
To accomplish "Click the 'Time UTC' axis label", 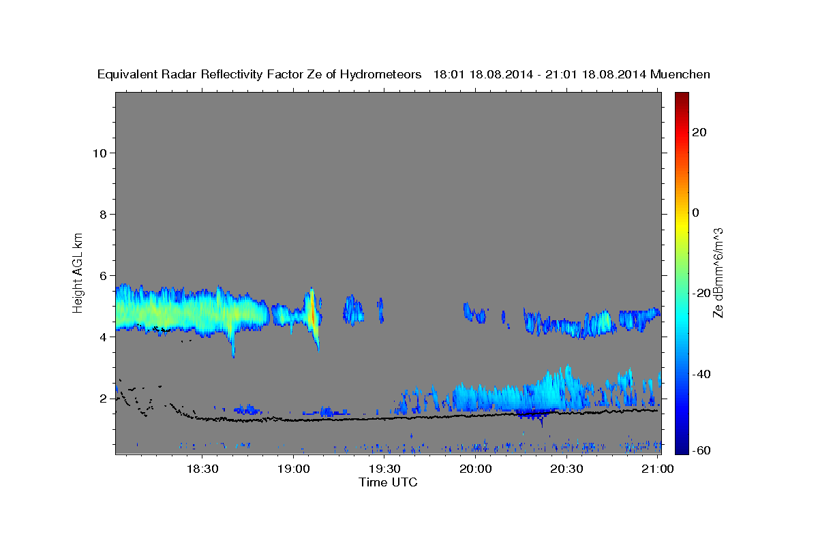I will [388, 482].
